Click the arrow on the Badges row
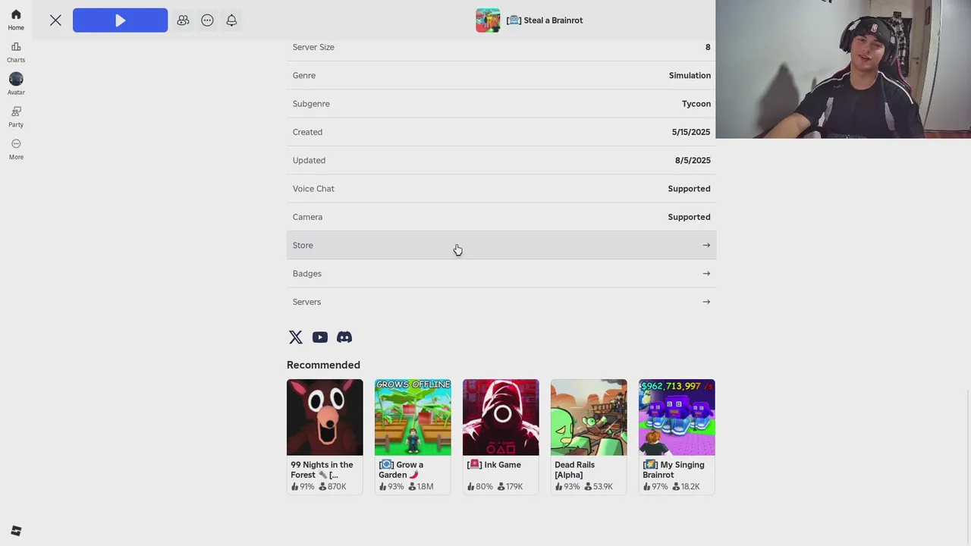The height and width of the screenshot is (546, 971). coord(706,274)
